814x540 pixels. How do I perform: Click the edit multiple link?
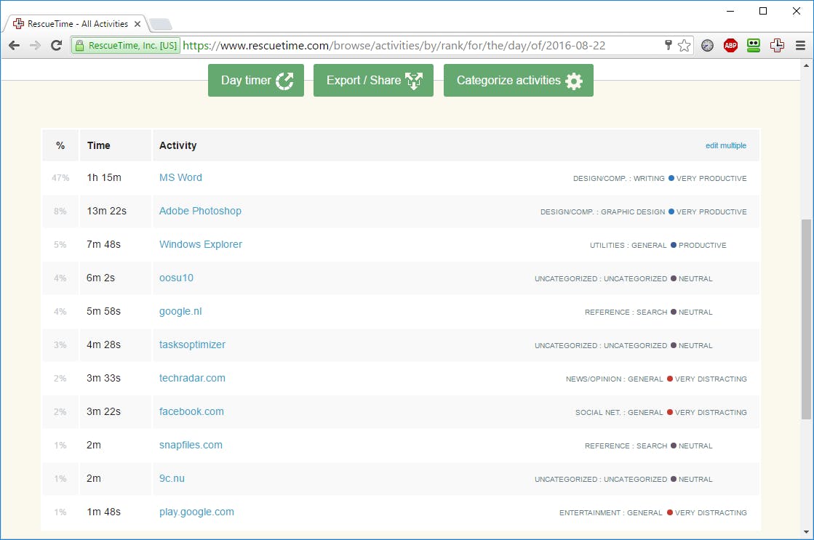726,146
